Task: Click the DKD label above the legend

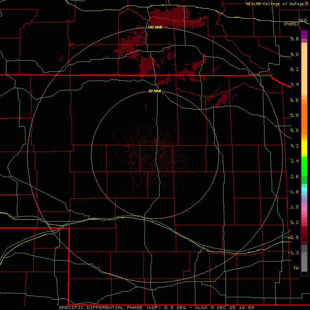Action: [303, 20]
